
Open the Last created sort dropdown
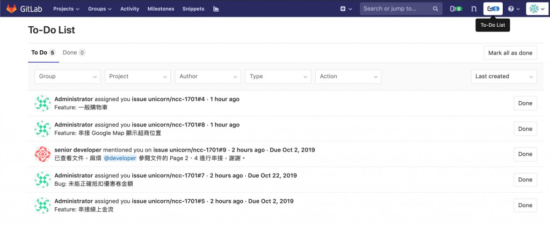click(504, 77)
